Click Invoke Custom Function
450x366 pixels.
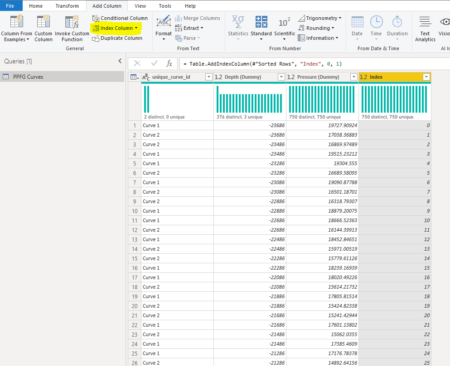coord(72,28)
